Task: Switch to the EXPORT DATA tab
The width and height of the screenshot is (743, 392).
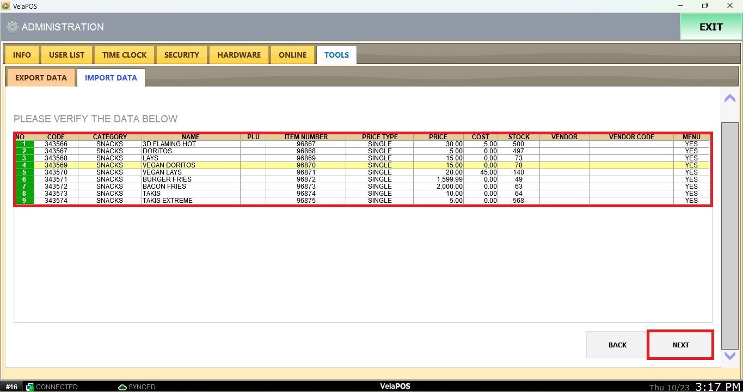Action: (41, 78)
